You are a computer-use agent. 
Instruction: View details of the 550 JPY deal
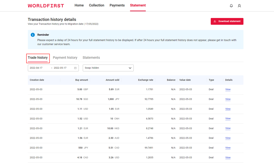tap(228, 148)
